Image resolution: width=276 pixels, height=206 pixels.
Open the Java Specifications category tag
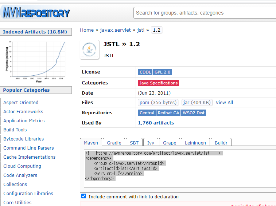click(x=159, y=83)
